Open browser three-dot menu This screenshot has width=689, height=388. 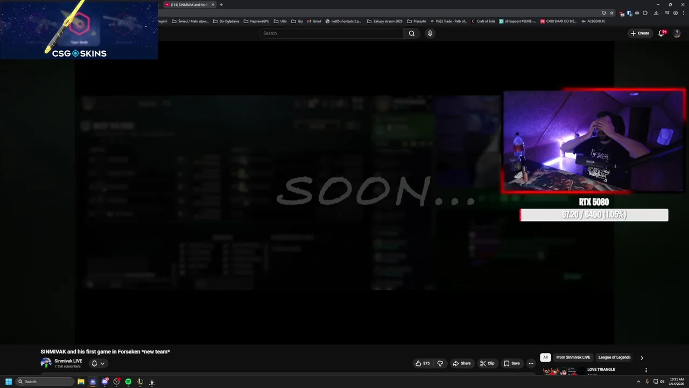pos(684,13)
